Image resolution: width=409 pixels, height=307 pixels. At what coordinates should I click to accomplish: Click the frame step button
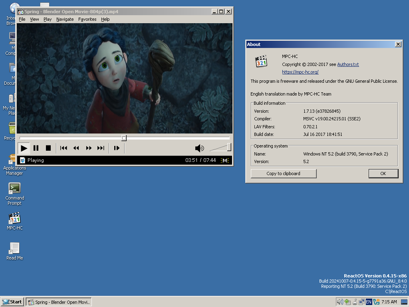coord(117,148)
